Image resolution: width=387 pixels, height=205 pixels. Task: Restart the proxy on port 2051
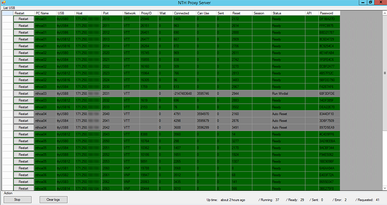click(x=23, y=148)
